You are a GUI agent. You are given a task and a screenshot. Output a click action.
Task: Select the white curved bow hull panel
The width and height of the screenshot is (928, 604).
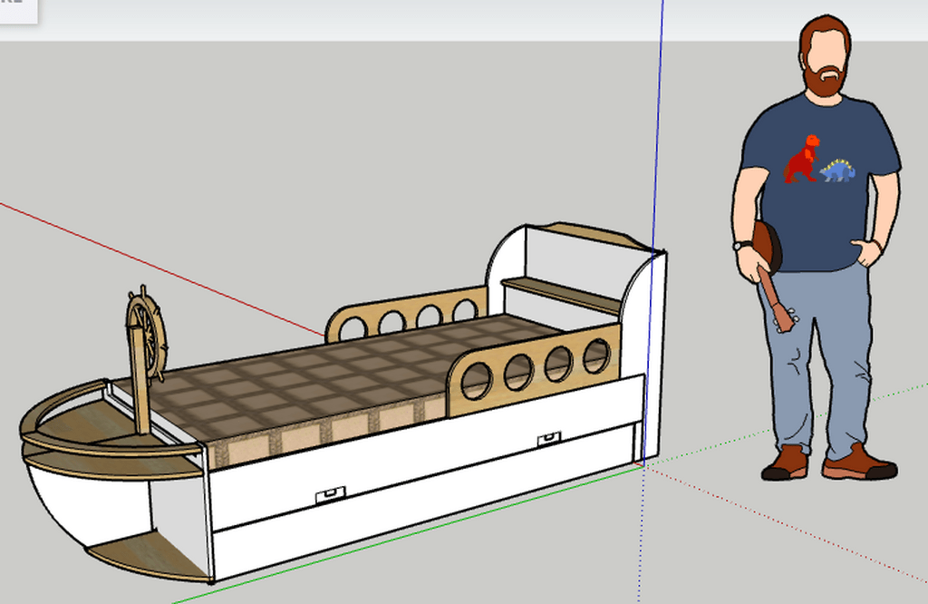(x=89, y=504)
